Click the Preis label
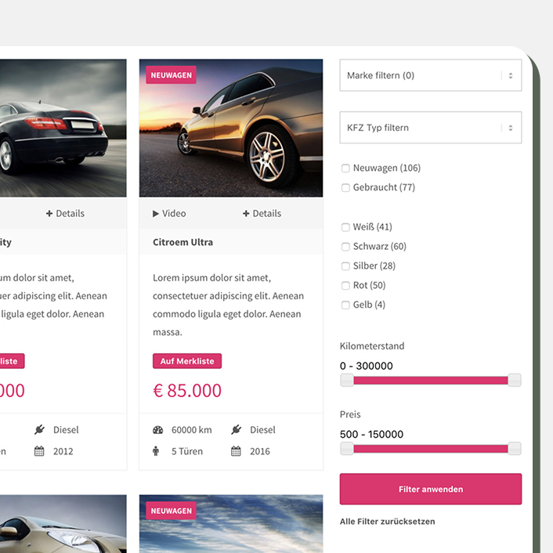Viewport: 553px width, 553px height. coord(350,414)
